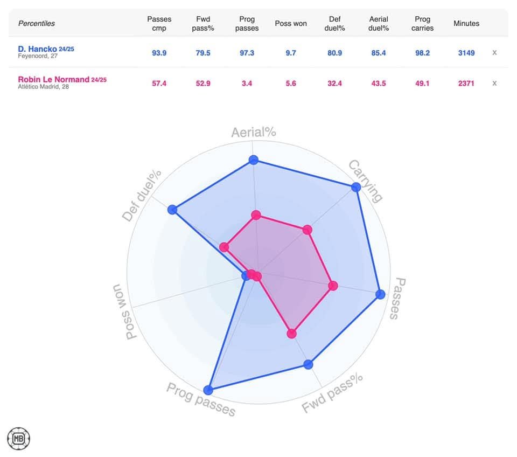Remove Robin Le Normand row with X
517x457 pixels.
[494, 83]
